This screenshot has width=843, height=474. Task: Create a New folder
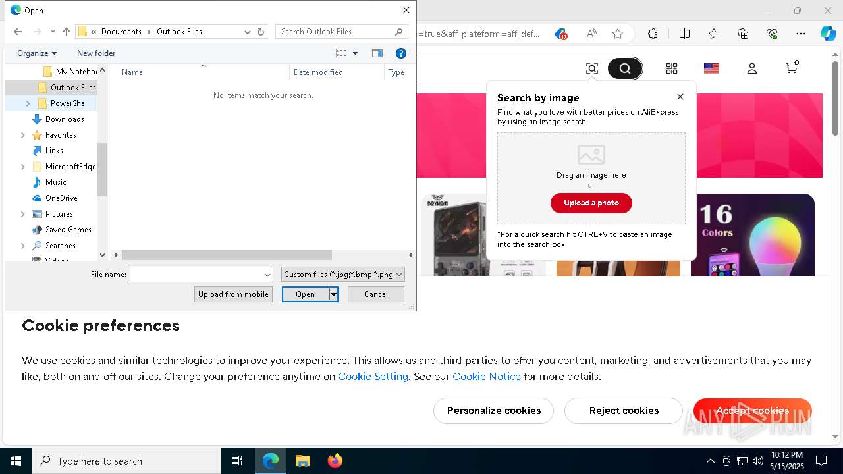(x=96, y=53)
